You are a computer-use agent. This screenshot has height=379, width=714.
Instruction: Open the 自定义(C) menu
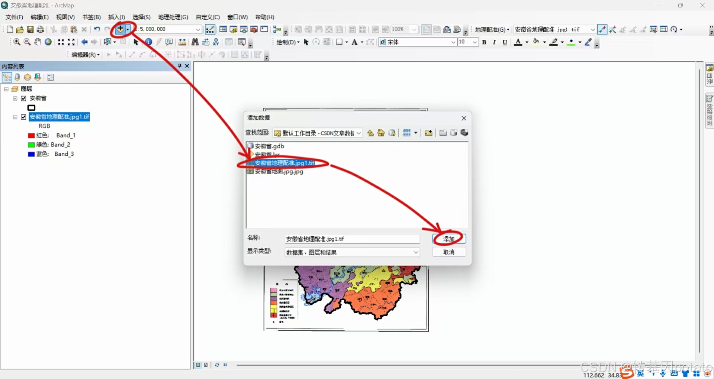208,17
